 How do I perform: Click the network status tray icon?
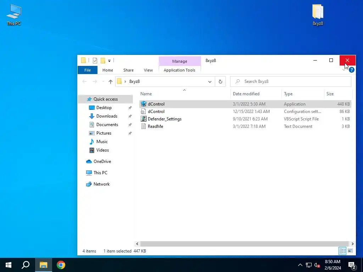[x=309, y=265]
